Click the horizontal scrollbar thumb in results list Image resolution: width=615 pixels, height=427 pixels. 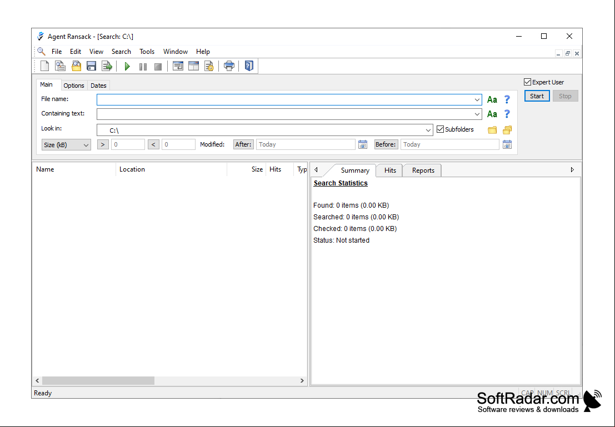coord(98,381)
